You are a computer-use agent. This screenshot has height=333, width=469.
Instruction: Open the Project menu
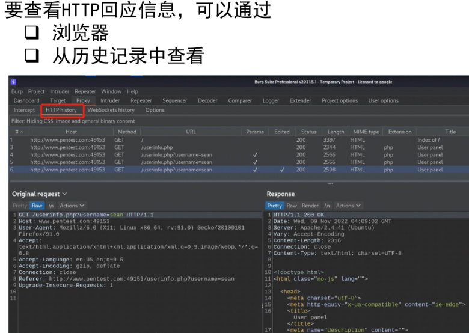[x=36, y=91]
